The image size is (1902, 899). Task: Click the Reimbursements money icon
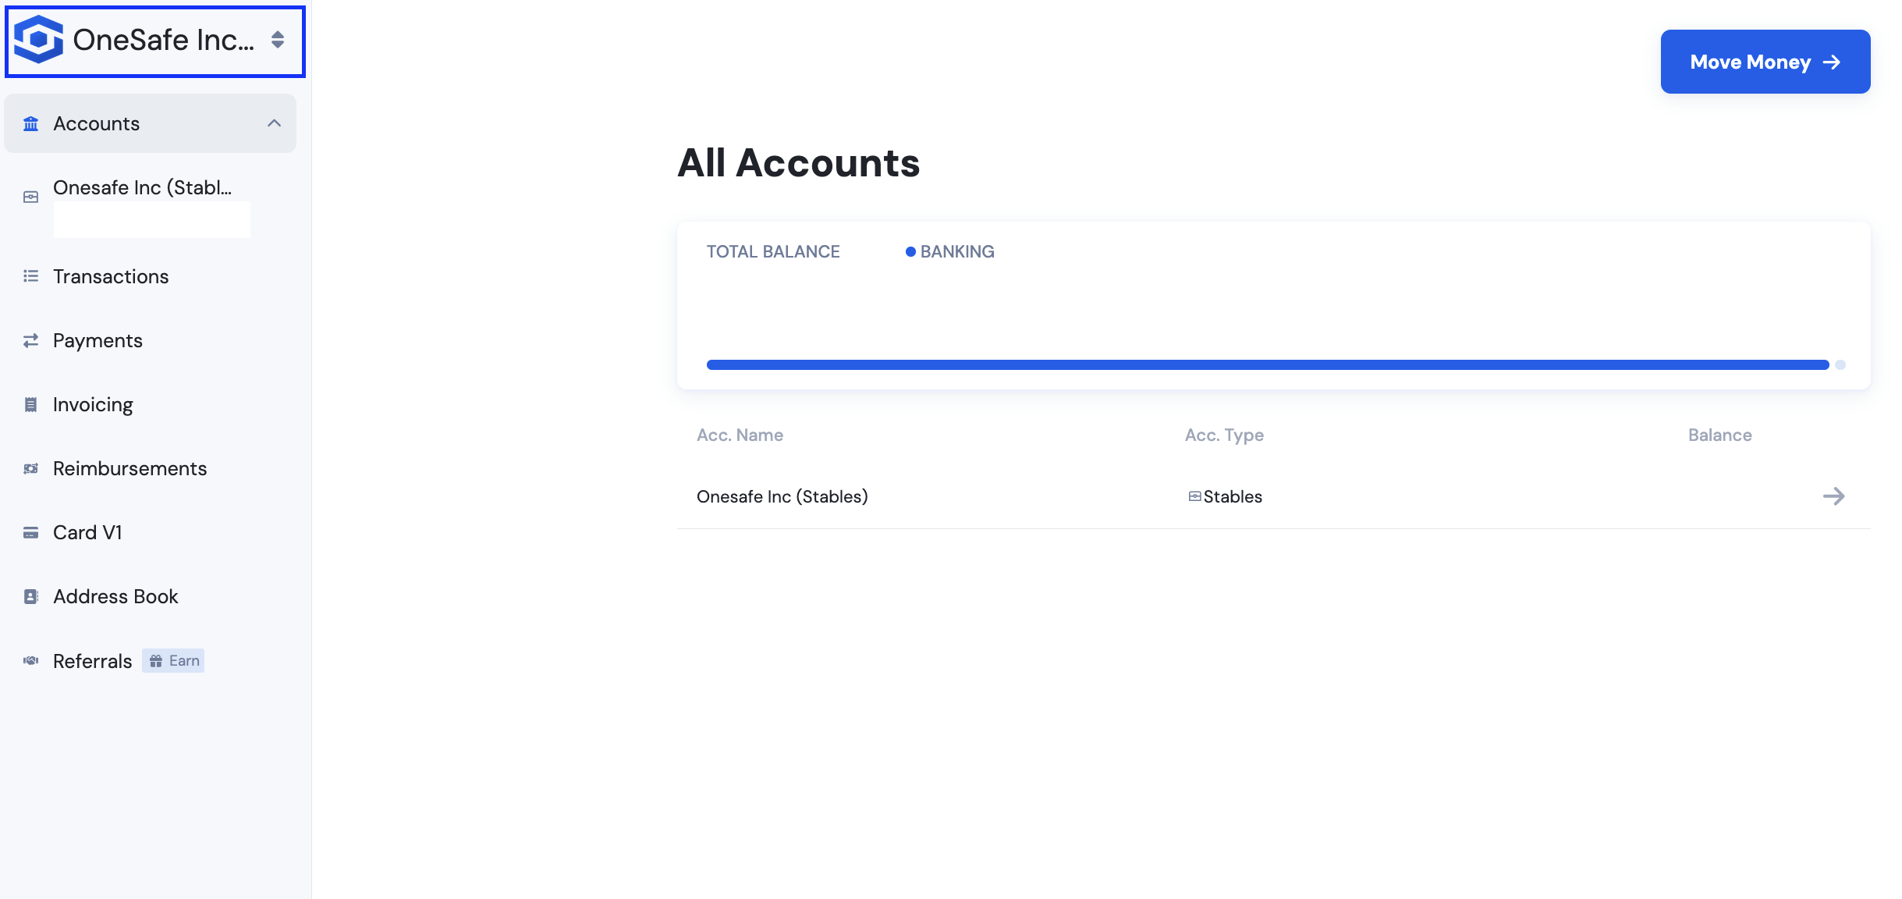click(31, 469)
